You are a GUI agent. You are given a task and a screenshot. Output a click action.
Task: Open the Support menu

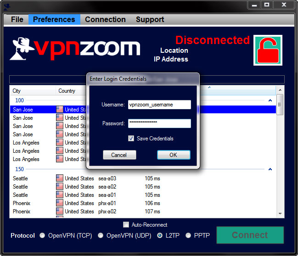(x=150, y=19)
